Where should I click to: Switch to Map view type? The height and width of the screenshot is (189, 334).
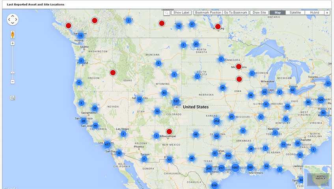[x=277, y=13]
